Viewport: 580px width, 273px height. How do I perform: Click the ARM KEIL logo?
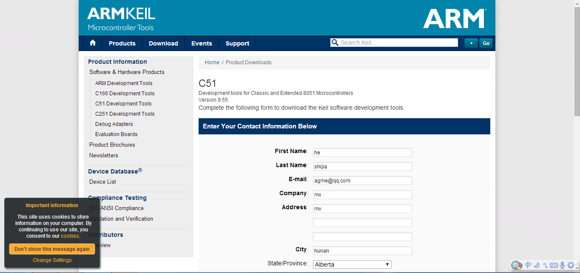121,19
